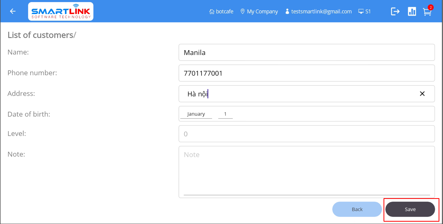Click the My Company location pin icon
The image size is (443, 224).
click(x=242, y=11)
